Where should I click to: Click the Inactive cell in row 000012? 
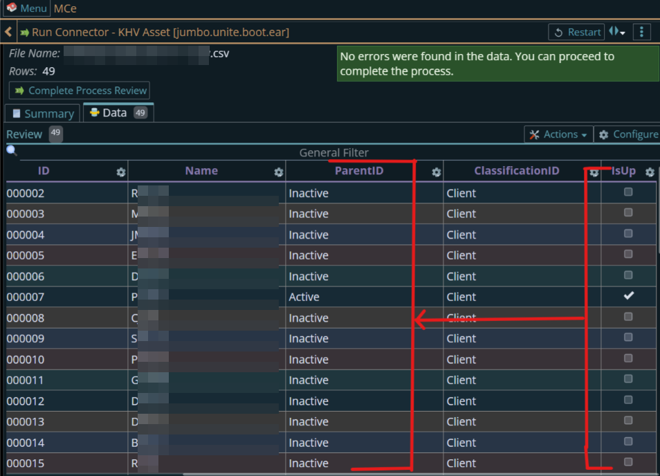365,401
